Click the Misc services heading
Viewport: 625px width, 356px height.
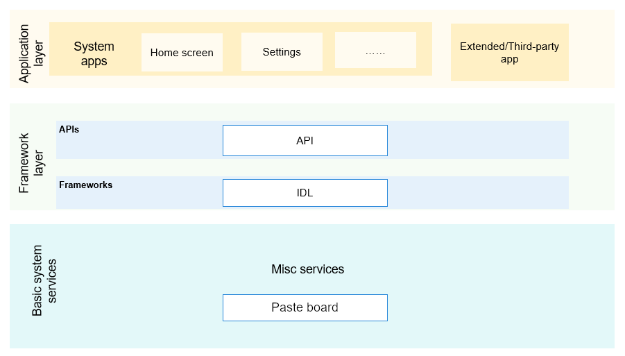point(308,269)
